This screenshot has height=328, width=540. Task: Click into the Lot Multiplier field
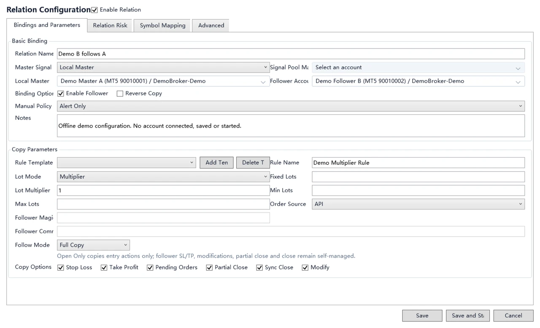(x=163, y=191)
